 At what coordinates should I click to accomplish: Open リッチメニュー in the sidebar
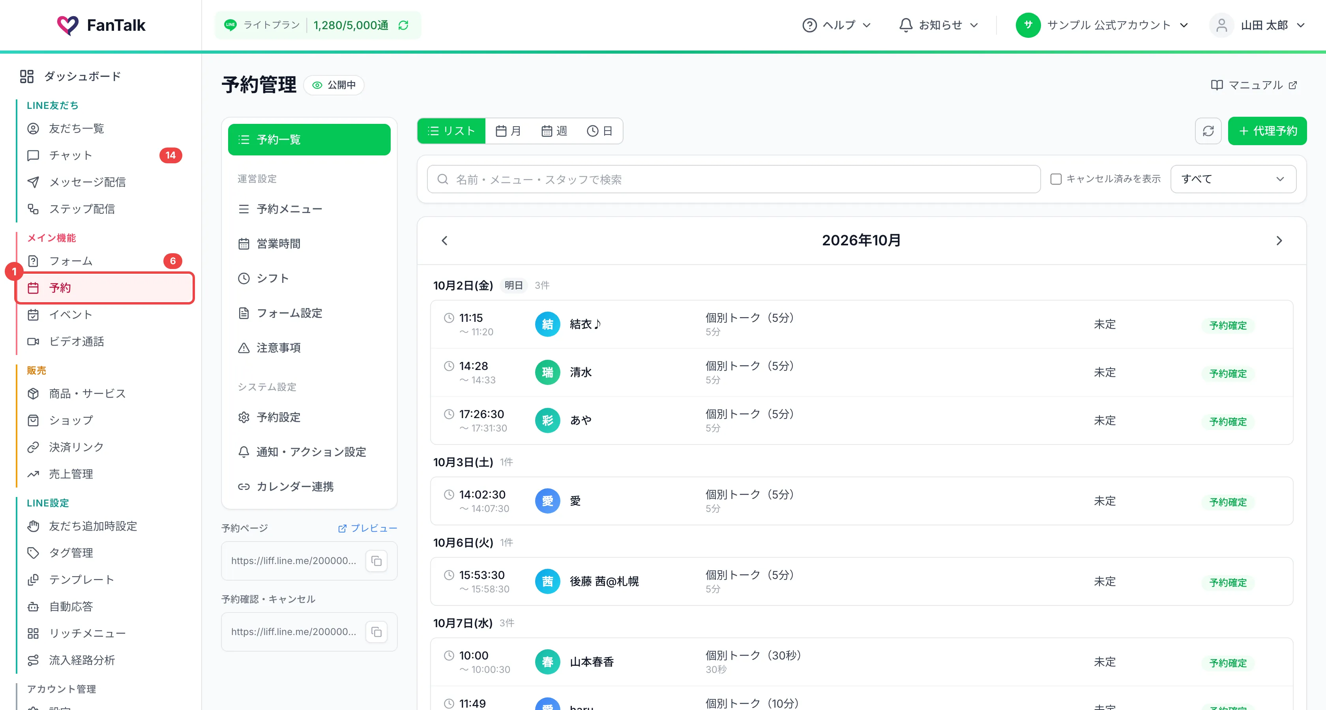point(105,633)
